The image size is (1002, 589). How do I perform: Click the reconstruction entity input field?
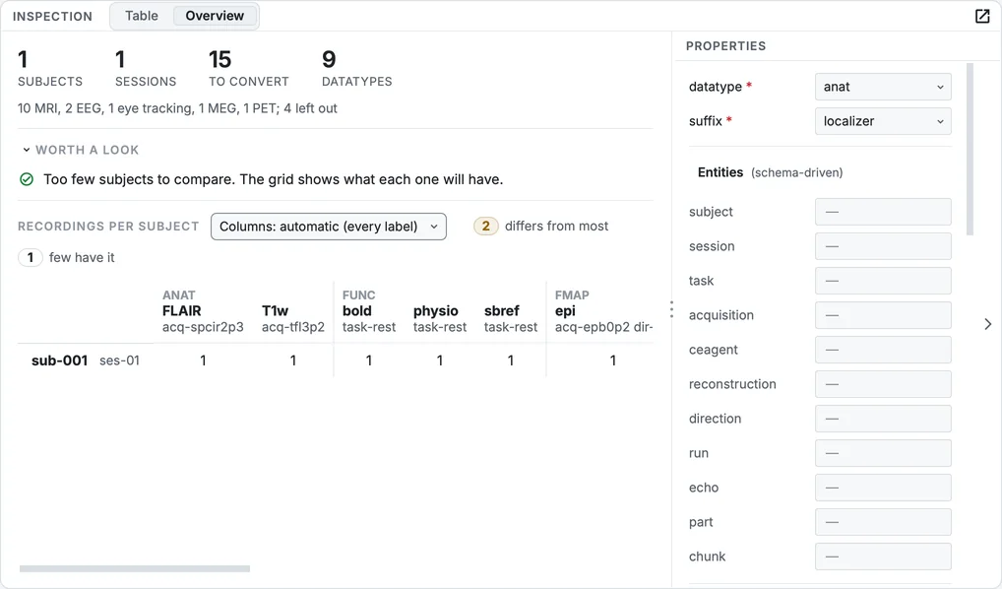[x=883, y=384]
